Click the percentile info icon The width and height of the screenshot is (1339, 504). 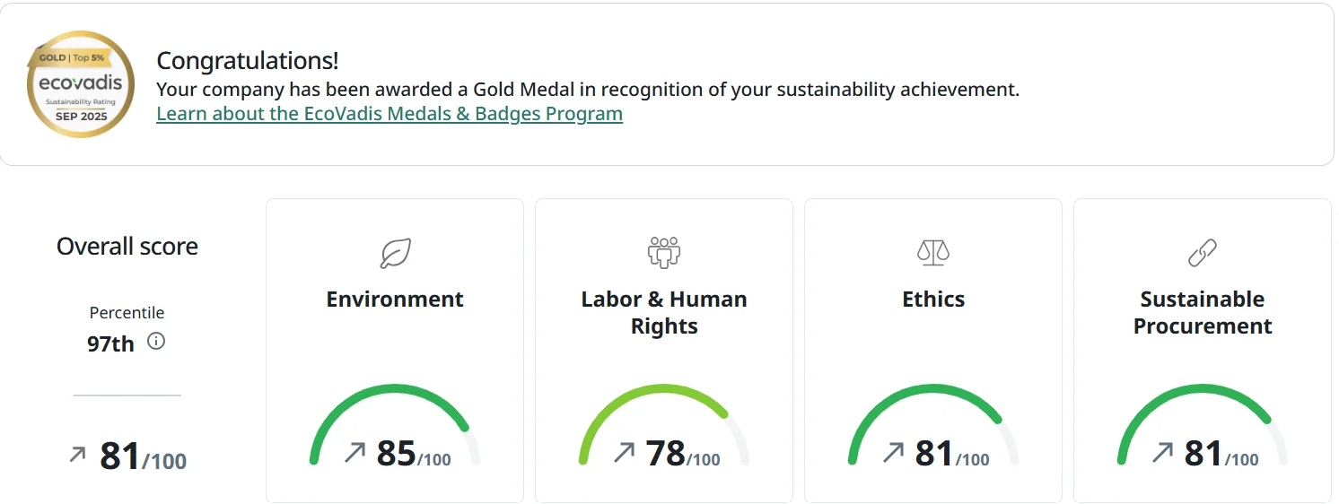pos(156,342)
